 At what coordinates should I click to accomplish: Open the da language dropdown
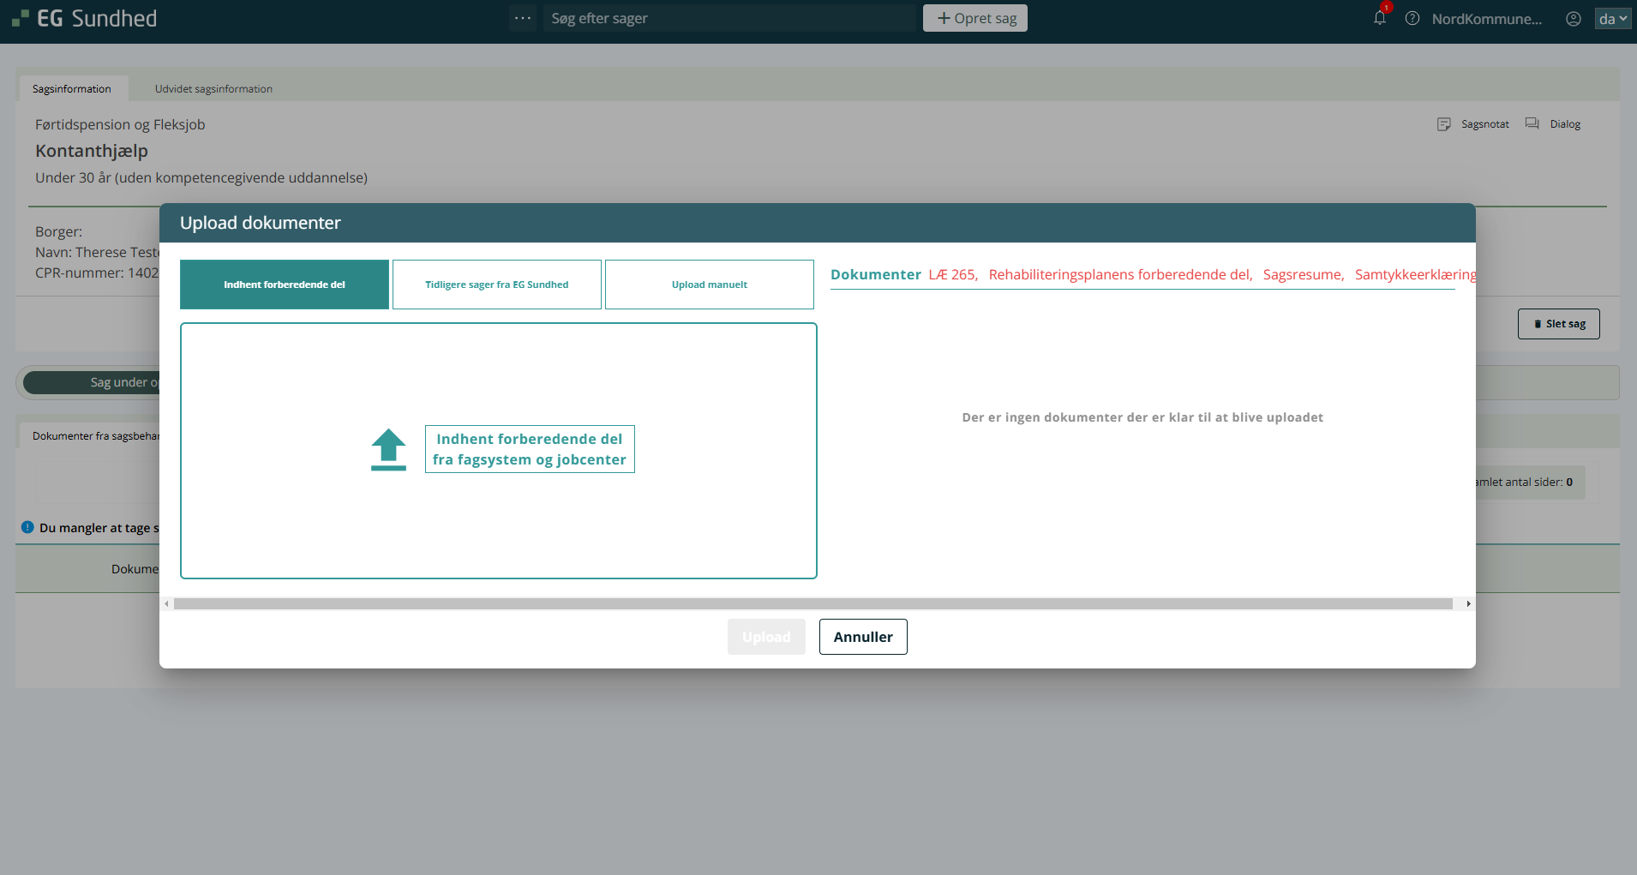[1611, 18]
